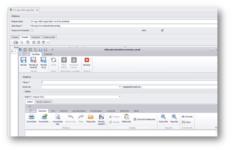Image resolution: width=232 pixels, height=151 pixels.
Task: Expand the Email cím dropdown
Action: coord(119,87)
